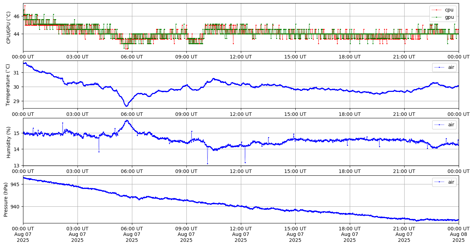
Task: Click "21:00 UT" under the CPU/GPU plot
Action: 404,57
